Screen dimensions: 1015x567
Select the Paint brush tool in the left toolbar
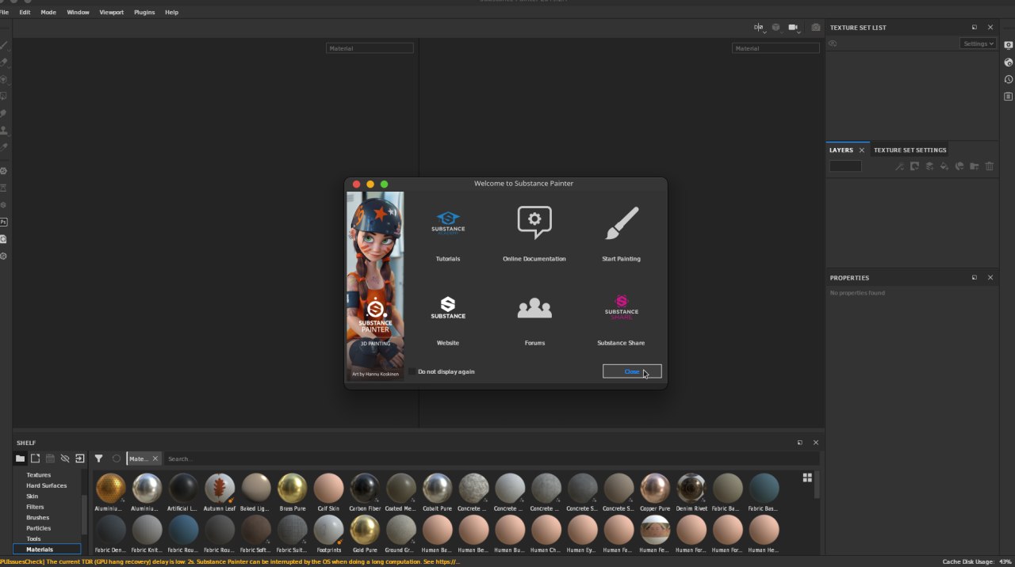pyautogui.click(x=4, y=45)
